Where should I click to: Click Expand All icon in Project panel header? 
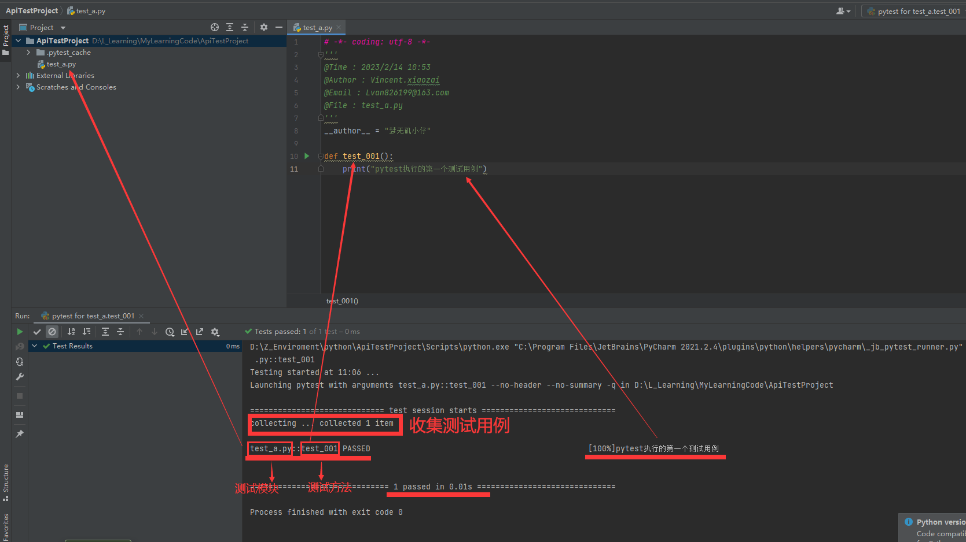(230, 27)
